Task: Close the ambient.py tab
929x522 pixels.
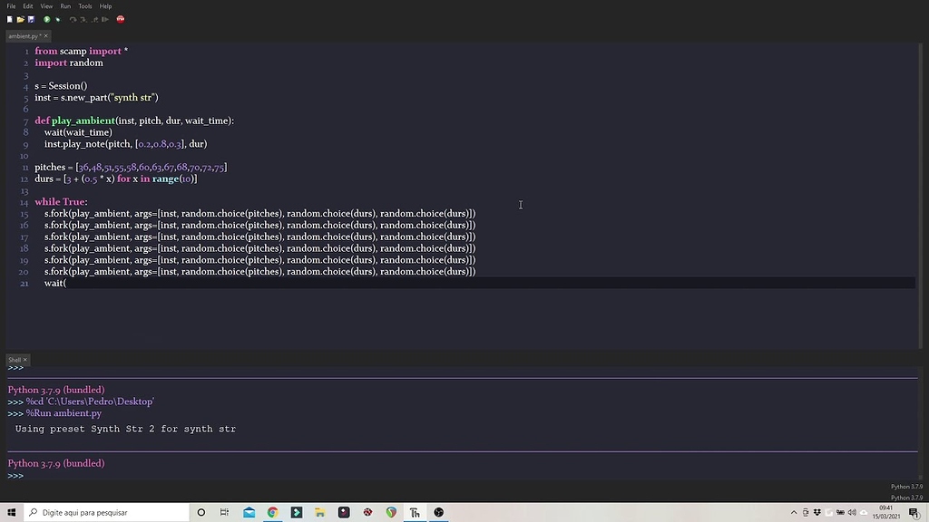Action: (45, 36)
